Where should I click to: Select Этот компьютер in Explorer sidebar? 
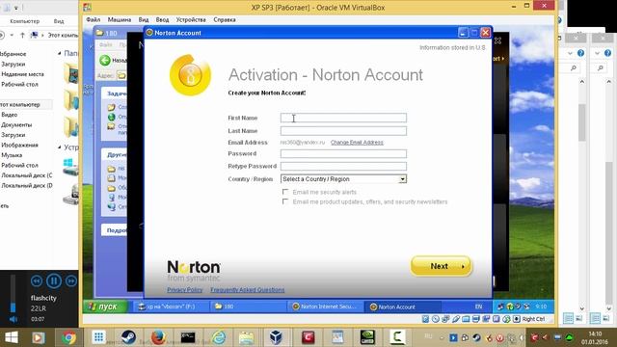(20, 105)
